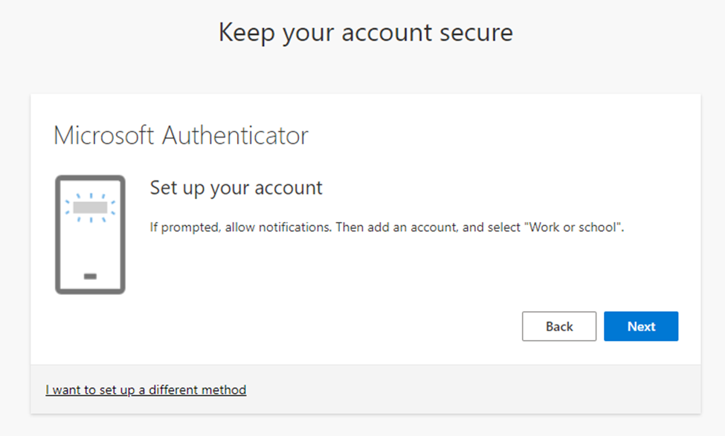Click blue sparkle lines below phone notification
The width and height of the screenshot is (725, 436).
[90, 220]
